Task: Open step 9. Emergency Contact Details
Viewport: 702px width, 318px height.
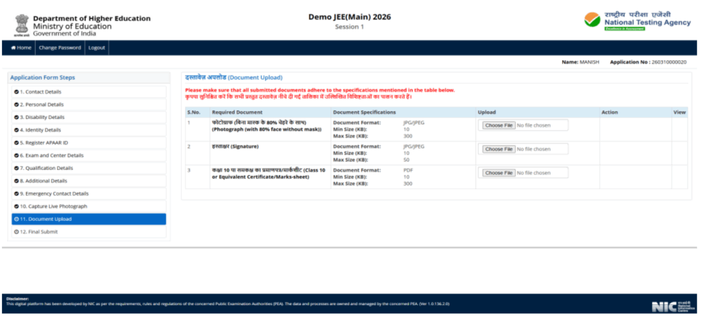Action: pos(88,193)
